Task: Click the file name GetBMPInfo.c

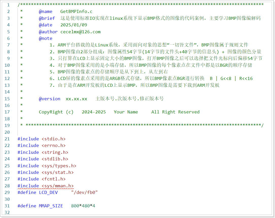Action: click(76, 12)
